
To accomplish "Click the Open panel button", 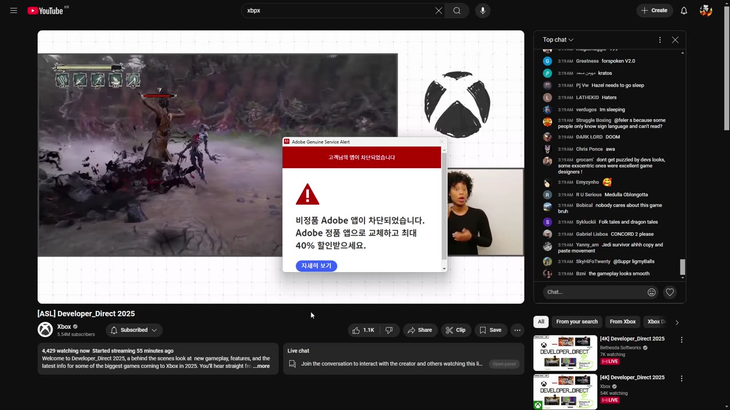I will [x=504, y=364].
